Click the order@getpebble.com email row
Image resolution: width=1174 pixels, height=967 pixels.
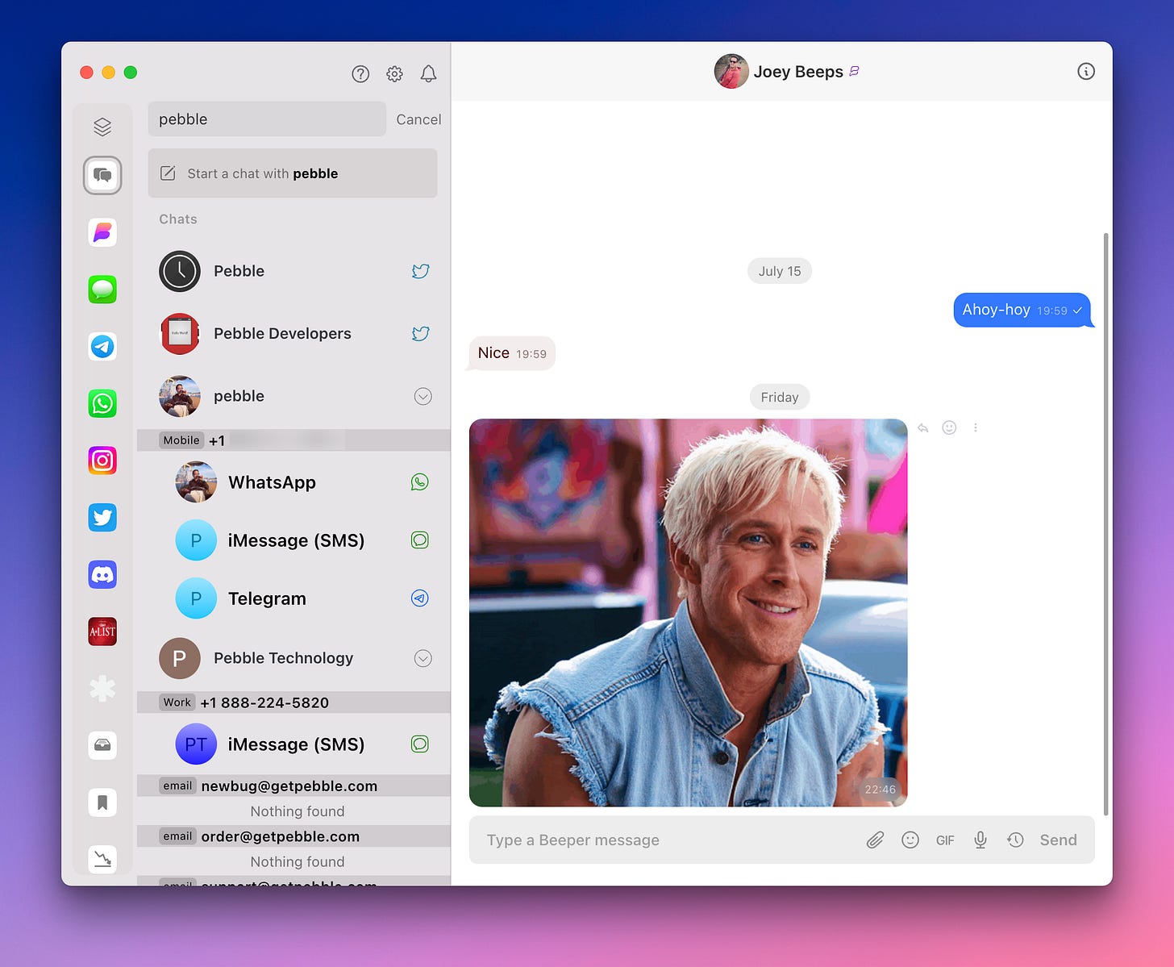(293, 836)
